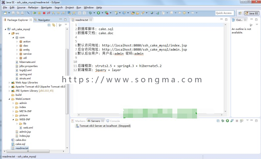
Task: Collapse the ssh_cake_mysql project node
Action: click(x=5, y=29)
